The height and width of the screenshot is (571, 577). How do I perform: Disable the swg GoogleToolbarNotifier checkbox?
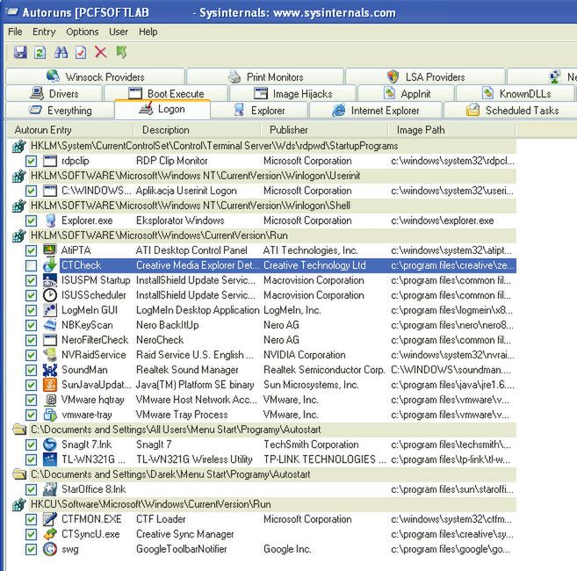point(31,549)
